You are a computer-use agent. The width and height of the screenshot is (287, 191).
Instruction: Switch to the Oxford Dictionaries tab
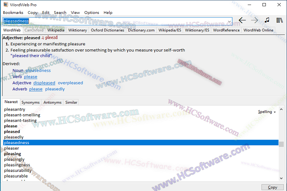coord(108,30)
